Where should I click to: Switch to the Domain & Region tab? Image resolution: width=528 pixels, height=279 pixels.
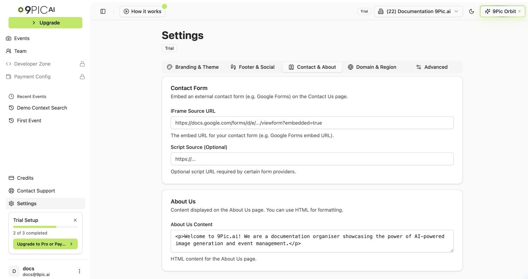372,67
